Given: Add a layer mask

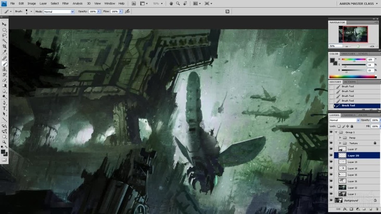Looking at the screenshot, I should pyautogui.click(x=351, y=209).
